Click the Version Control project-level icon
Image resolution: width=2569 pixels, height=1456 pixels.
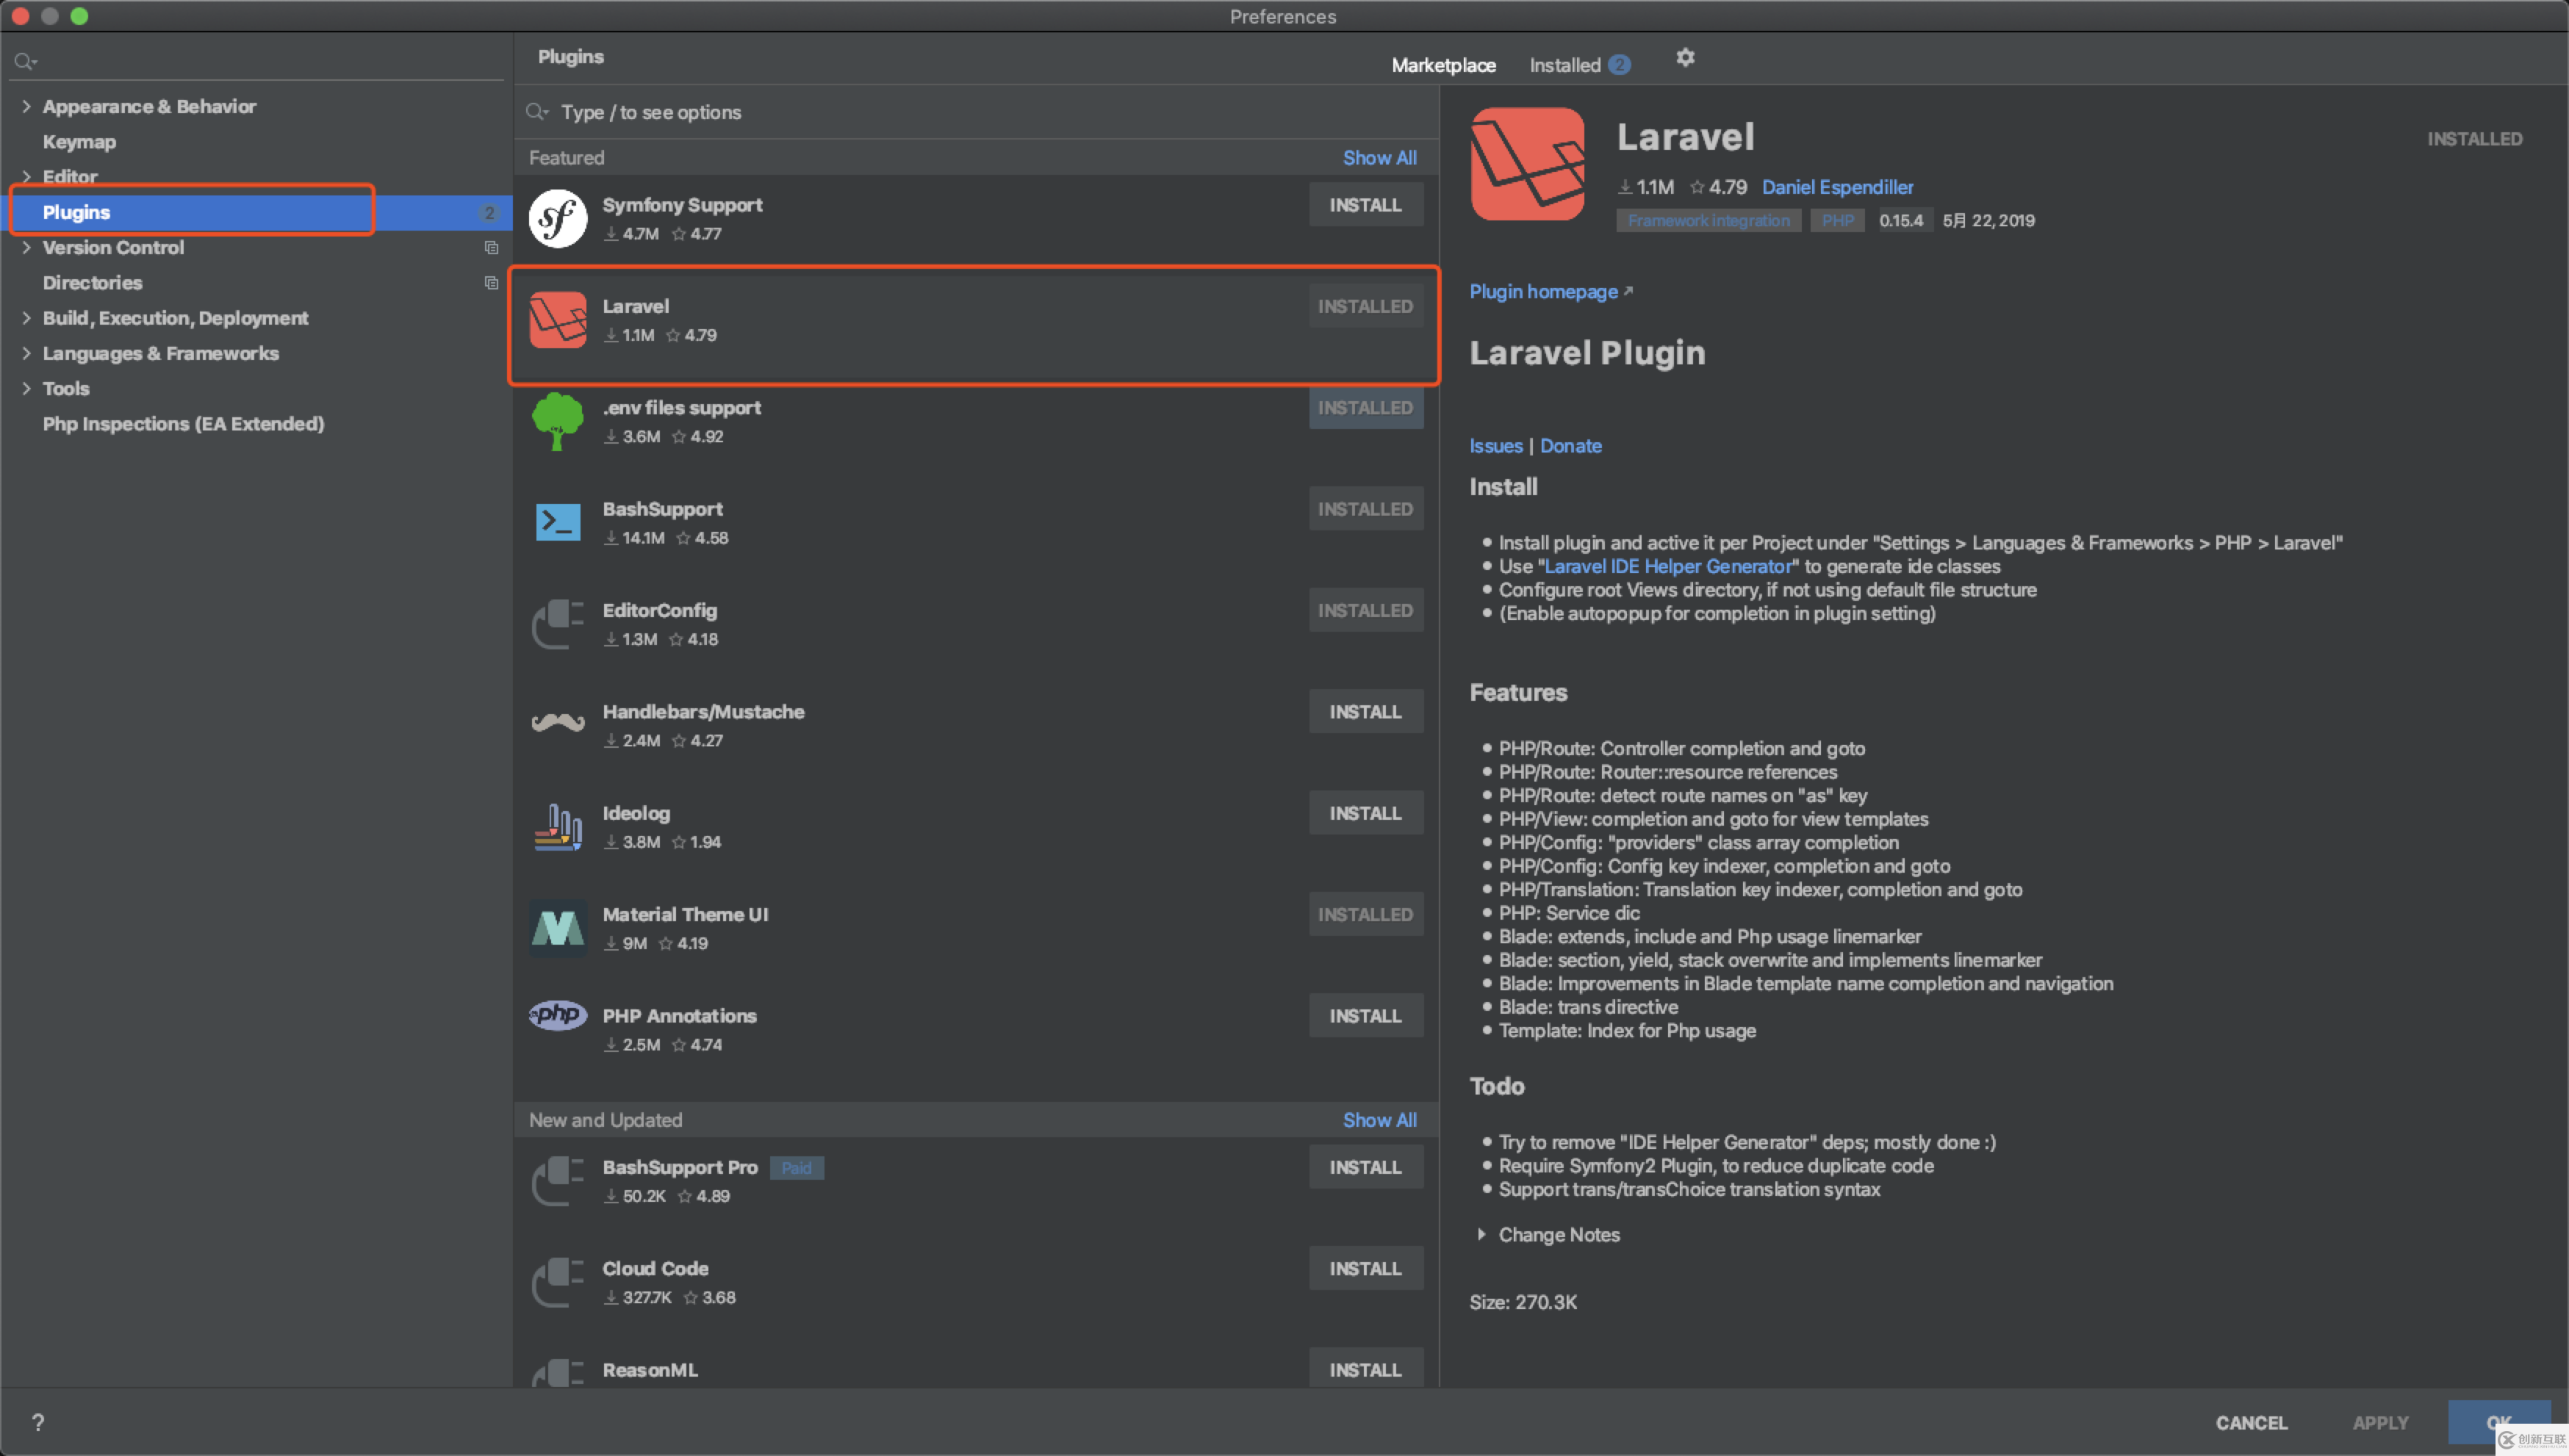(491, 247)
